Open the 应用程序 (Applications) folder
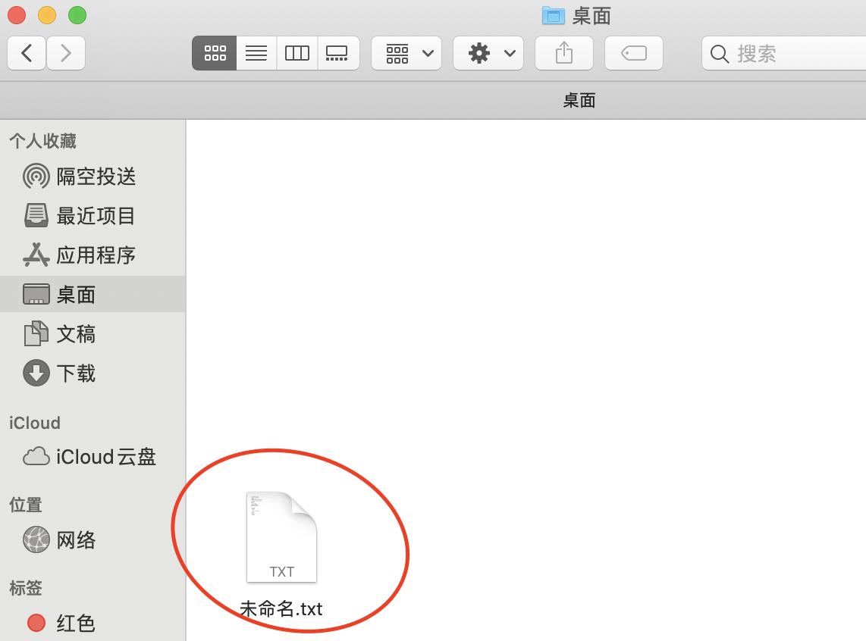This screenshot has height=641, width=866. tap(83, 255)
